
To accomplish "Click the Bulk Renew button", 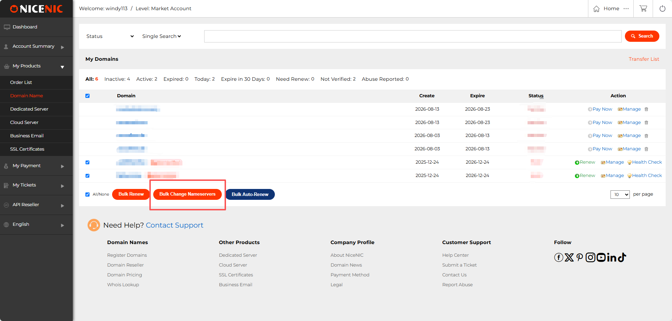I will 131,194.
